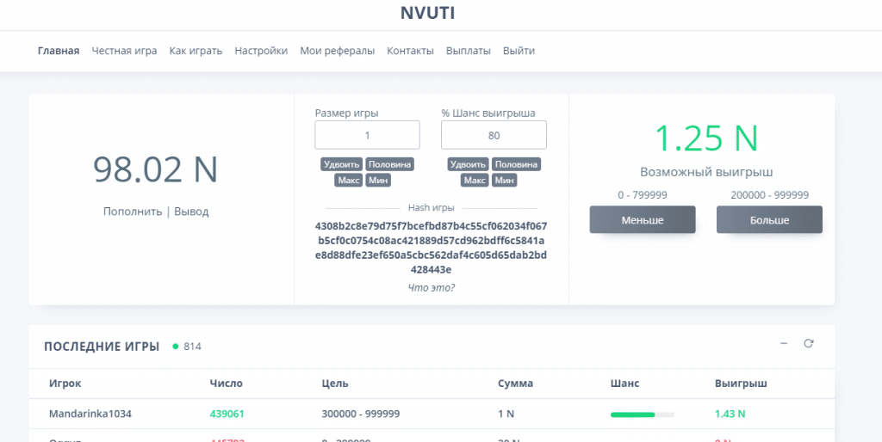Click the 98.02 N balance
The width and height of the screenshot is (882, 442).
coord(155,169)
